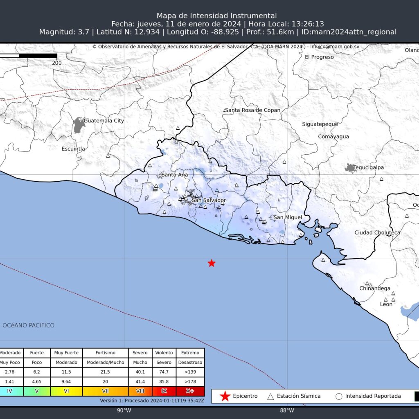Screen dimensions: 419x419
Task: Click the lmixco@marn.gob.sv email address
Action: point(334,47)
